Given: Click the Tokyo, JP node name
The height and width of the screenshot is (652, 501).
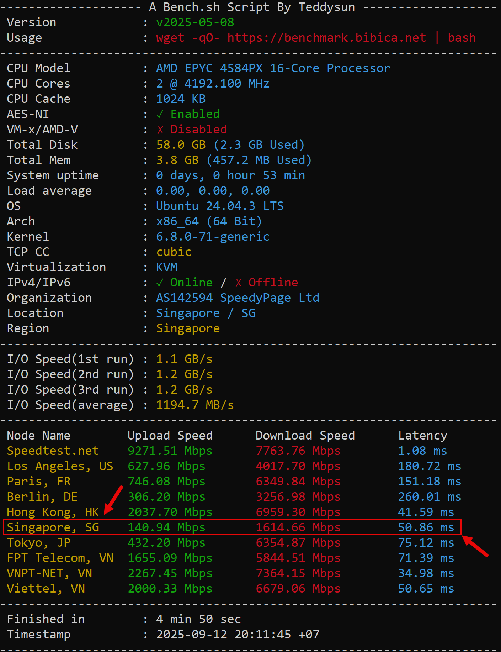Looking at the screenshot, I should [38, 543].
